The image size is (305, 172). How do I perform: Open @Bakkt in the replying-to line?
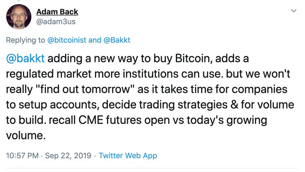(117, 40)
